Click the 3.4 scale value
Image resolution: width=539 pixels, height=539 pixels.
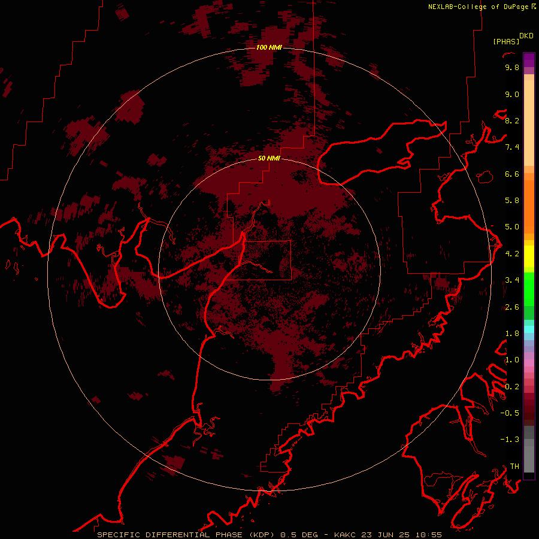click(512, 280)
